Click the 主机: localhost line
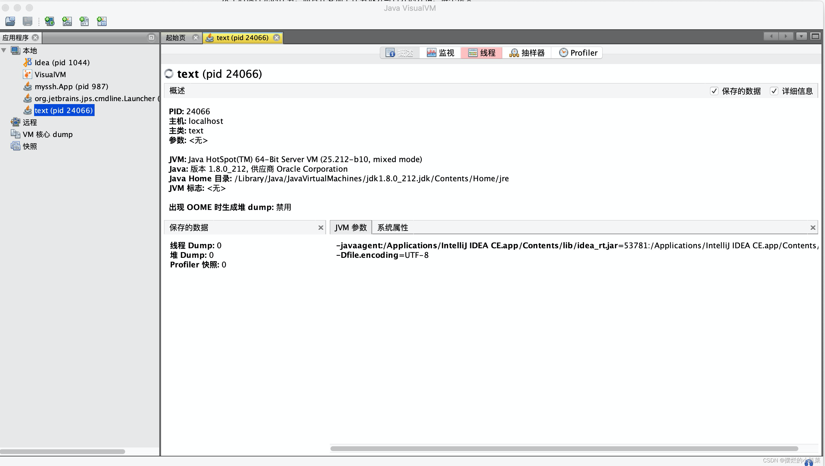This screenshot has height=466, width=825. click(x=196, y=121)
